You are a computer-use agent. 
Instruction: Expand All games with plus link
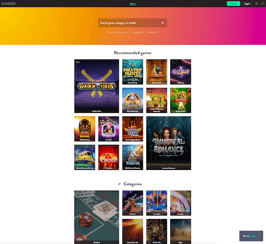tap(152, 32)
